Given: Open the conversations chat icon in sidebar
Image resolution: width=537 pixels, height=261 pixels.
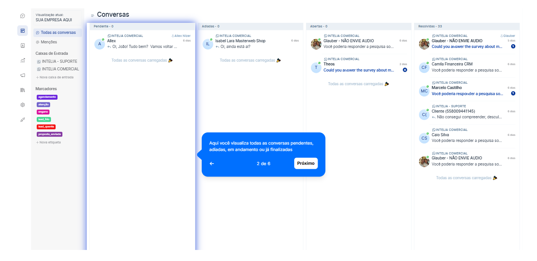Looking at the screenshot, I should click(22, 16).
